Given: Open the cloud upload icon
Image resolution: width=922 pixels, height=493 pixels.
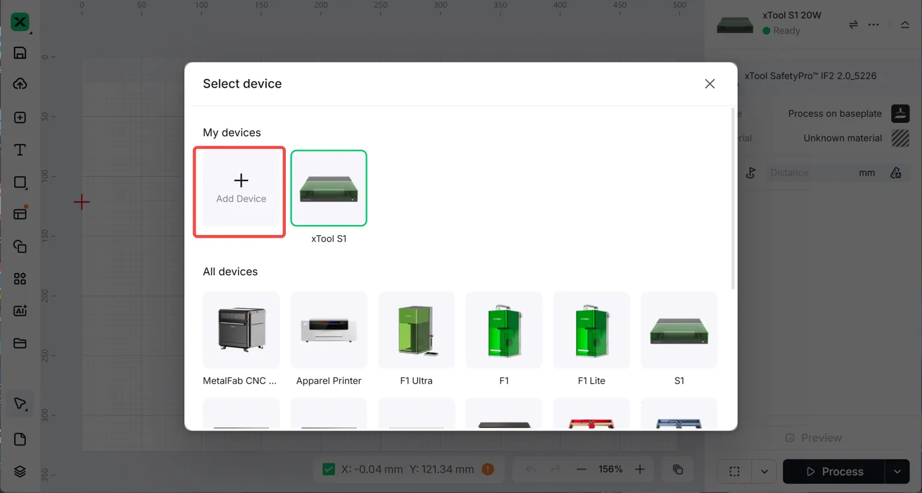Looking at the screenshot, I should 20,84.
